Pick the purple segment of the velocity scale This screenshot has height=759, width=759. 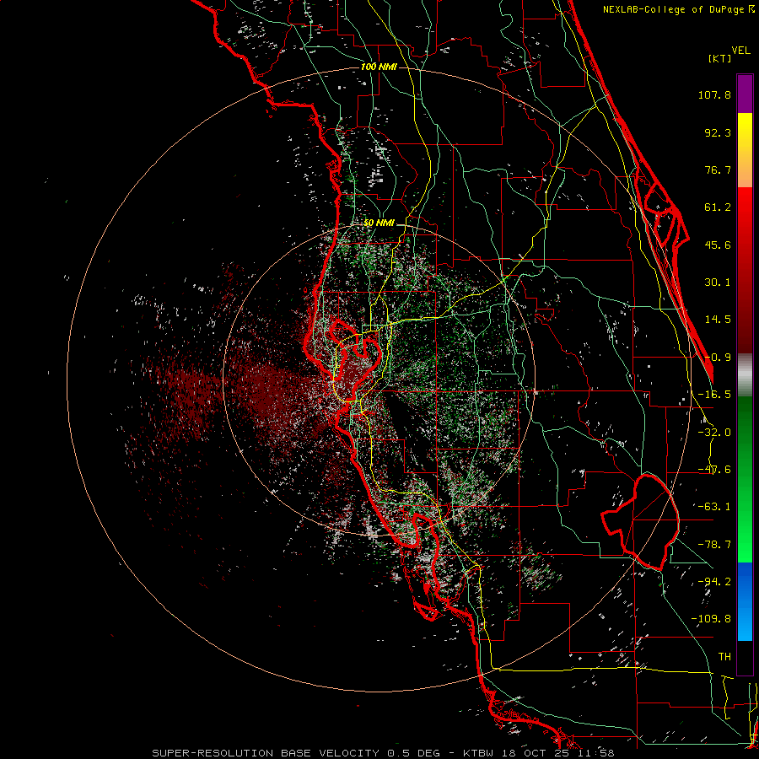coord(745,94)
